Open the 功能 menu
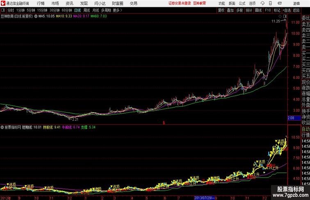 pos(221,3)
